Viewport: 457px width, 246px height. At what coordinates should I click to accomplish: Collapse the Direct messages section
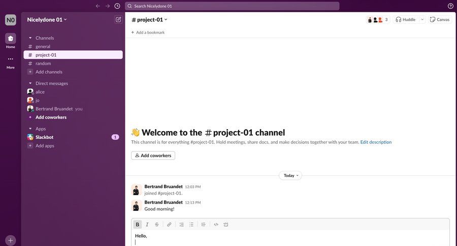point(30,83)
